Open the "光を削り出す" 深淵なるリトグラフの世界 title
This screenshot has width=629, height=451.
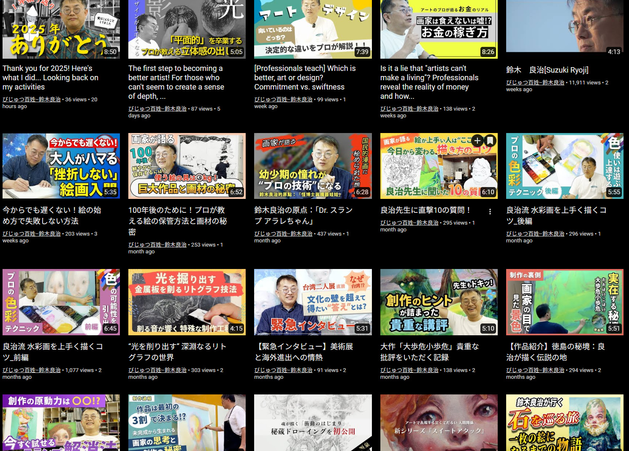tap(177, 352)
